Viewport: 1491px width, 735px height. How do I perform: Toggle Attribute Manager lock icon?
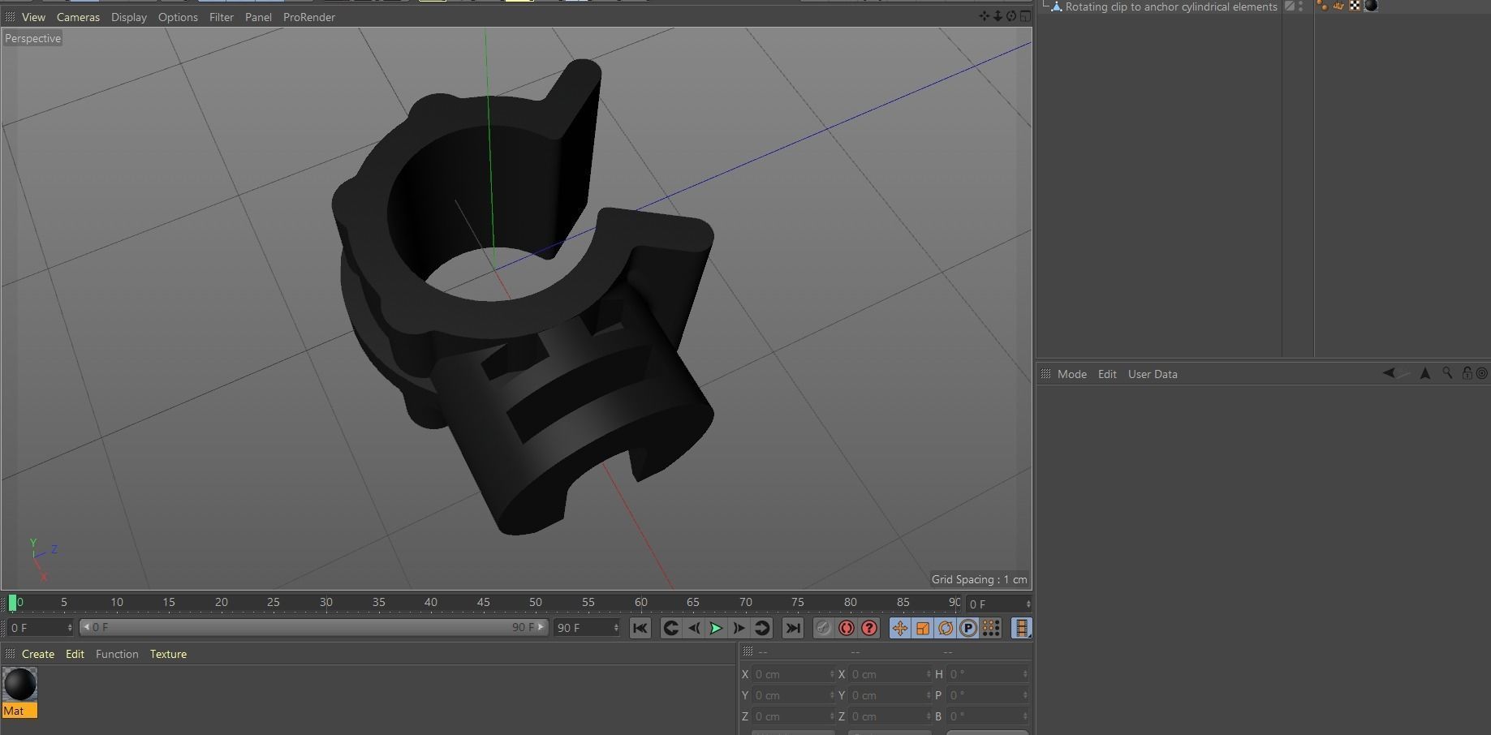pos(1467,373)
